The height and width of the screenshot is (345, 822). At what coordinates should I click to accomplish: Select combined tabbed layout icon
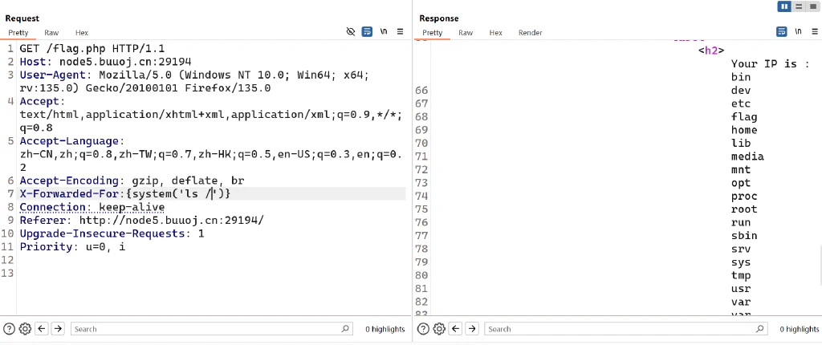pyautogui.click(x=813, y=6)
